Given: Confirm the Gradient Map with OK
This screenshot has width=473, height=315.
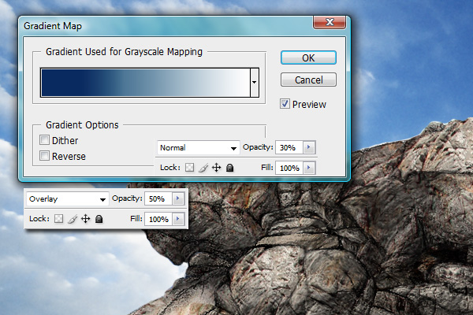Looking at the screenshot, I should pyautogui.click(x=308, y=57).
